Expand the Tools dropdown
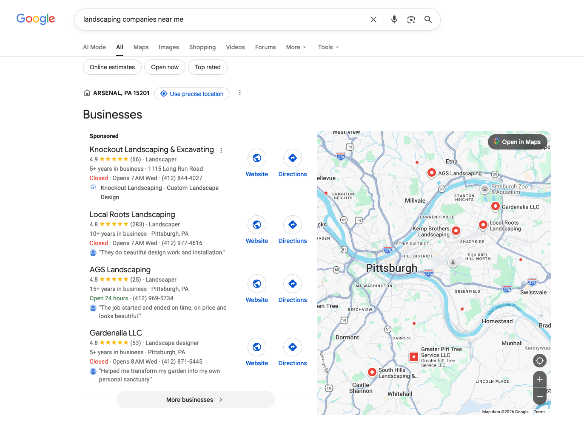The height and width of the screenshot is (429, 584). tap(328, 47)
